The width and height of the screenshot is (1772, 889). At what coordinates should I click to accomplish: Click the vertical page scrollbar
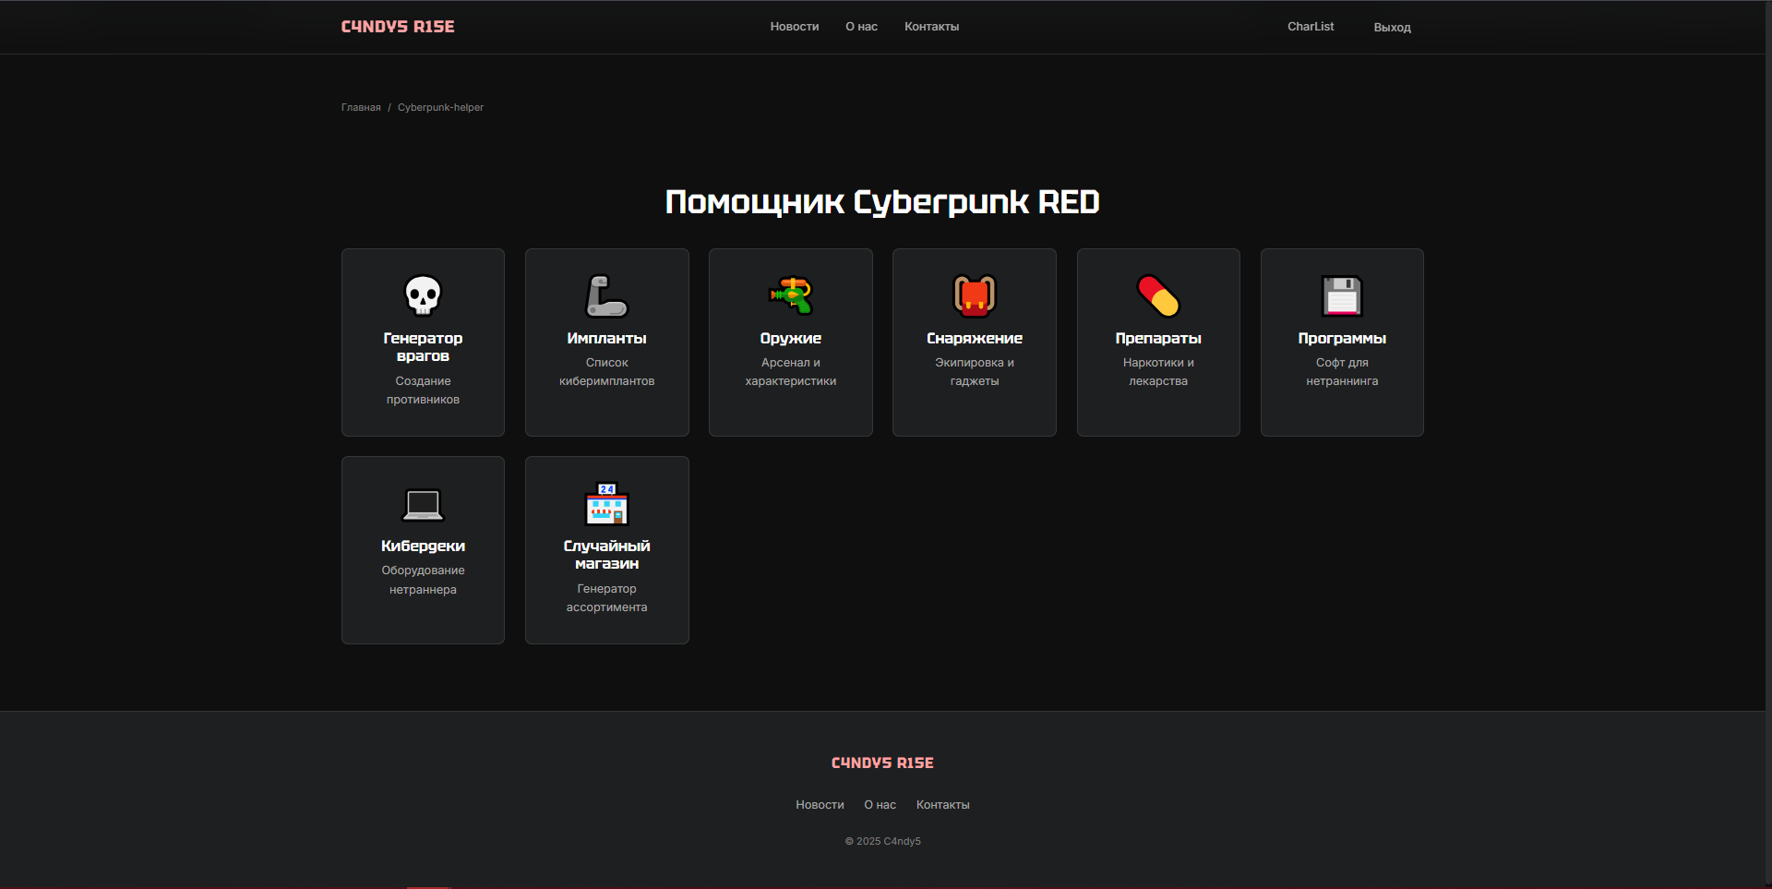[x=1768, y=444]
